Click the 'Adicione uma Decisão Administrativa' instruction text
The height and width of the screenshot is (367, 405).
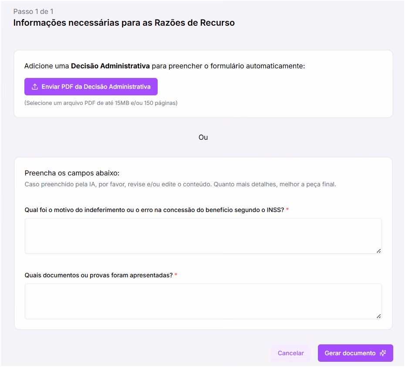point(165,66)
